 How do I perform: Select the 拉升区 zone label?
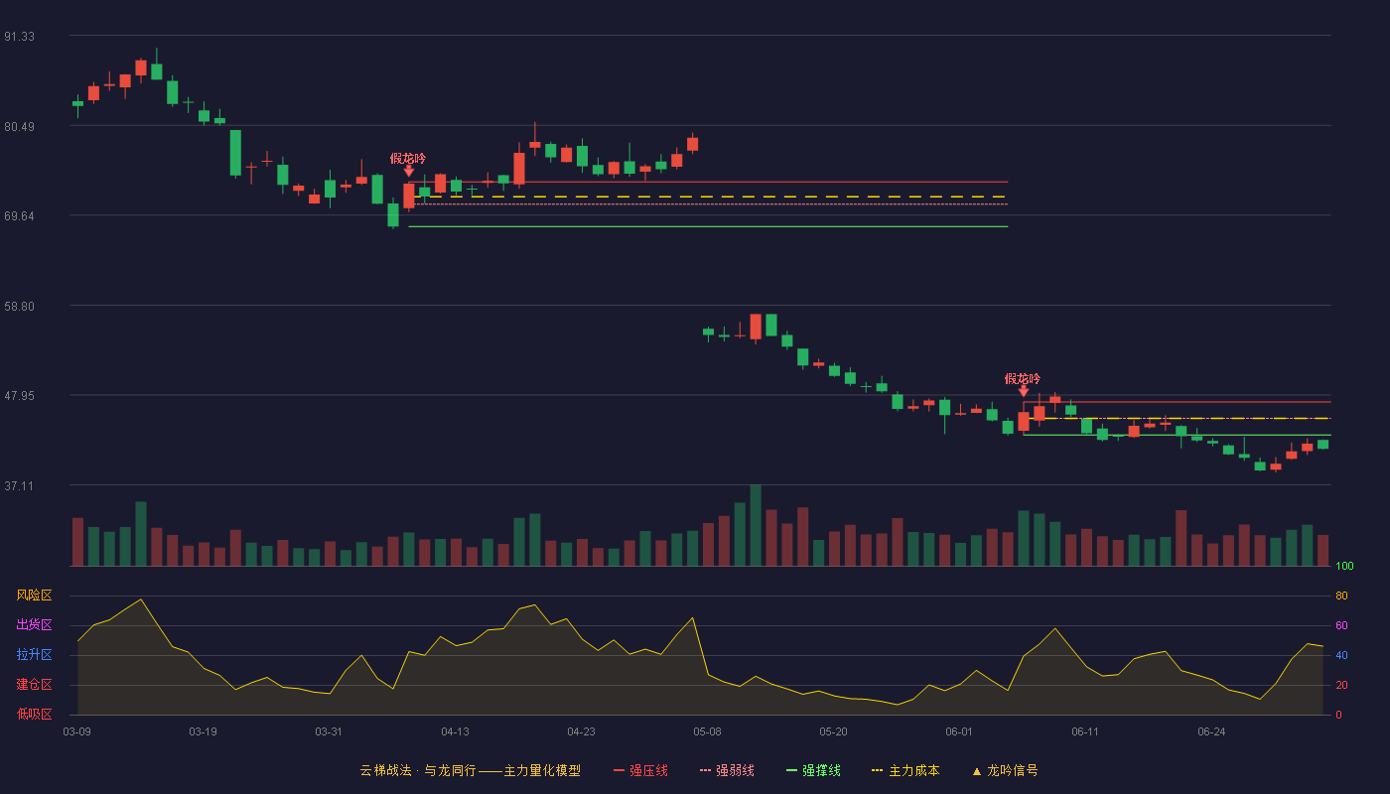(x=35, y=655)
